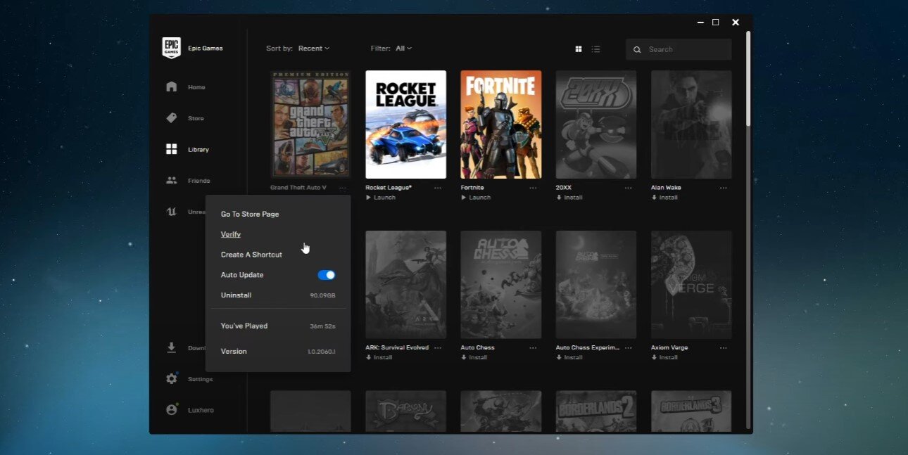Open Settings gear icon in sidebar
This screenshot has width=908, height=455.
pos(171,379)
